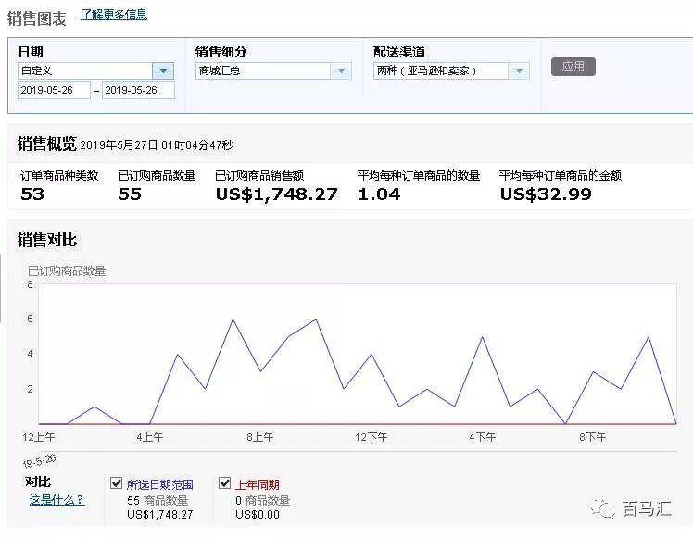Image resolution: width=693 pixels, height=538 pixels.
Task: Click the 8上午 x-axis label
Action: point(259,437)
